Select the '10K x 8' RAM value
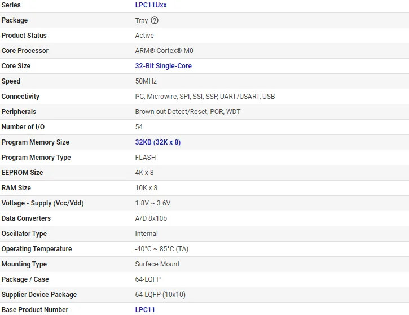The width and height of the screenshot is (409, 315). tap(146, 188)
